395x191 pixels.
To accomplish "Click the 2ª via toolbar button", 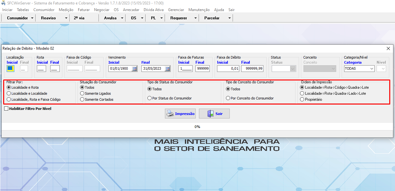I will 79,18.
